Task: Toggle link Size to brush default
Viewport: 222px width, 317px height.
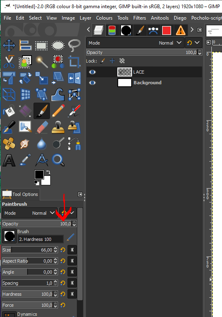Action: pos(72,250)
